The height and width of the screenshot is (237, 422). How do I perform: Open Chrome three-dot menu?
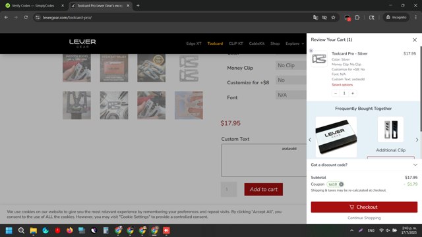[416, 18]
